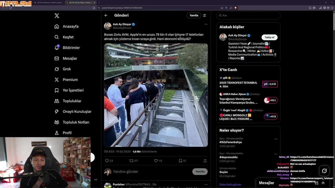Click the +2,6 B listener badge

(x=270, y=84)
